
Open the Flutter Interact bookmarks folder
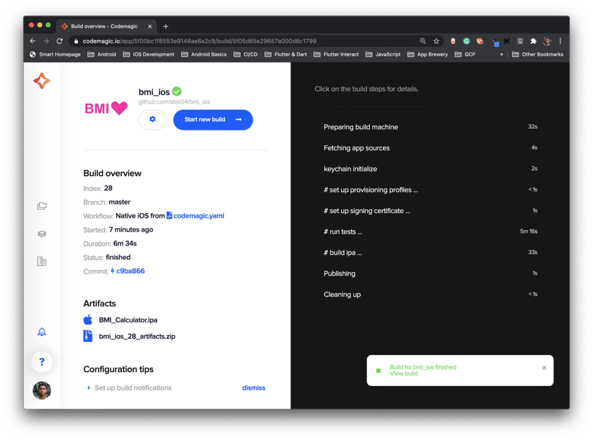point(336,54)
